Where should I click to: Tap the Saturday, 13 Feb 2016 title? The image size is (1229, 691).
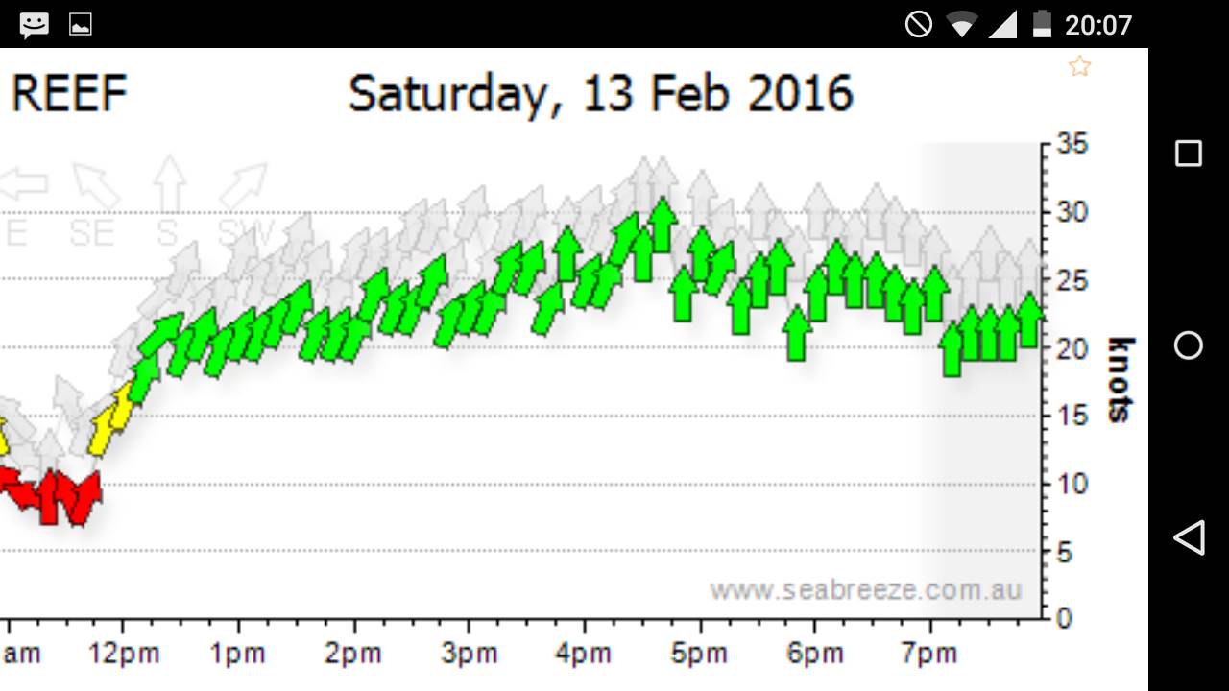tap(602, 93)
